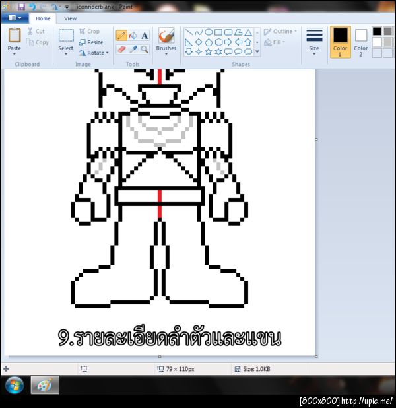The image size is (396, 408).
Task: Open the shape Outline dropdown
Action: [x=280, y=32]
